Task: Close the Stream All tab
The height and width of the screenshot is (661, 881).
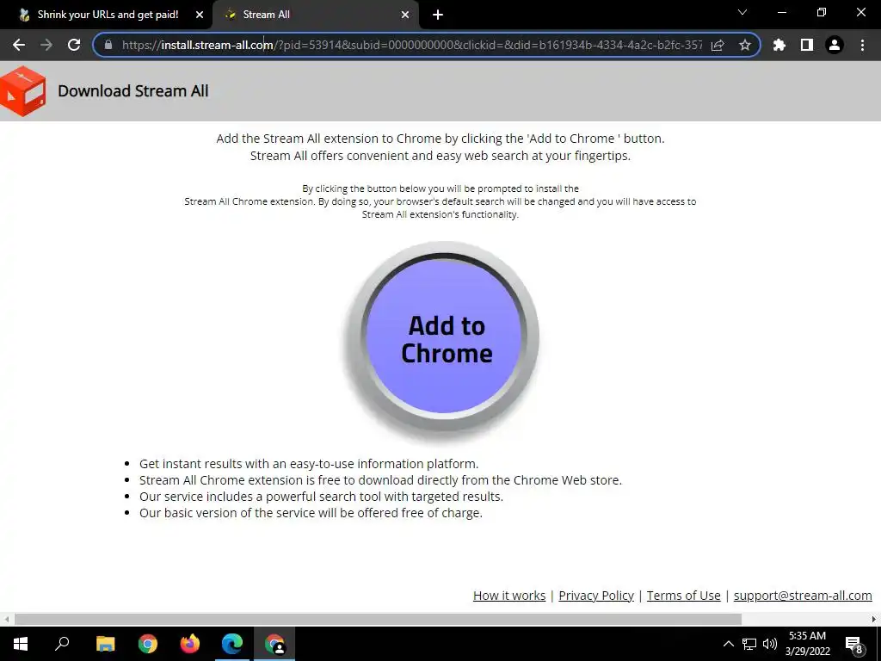Action: tap(405, 15)
